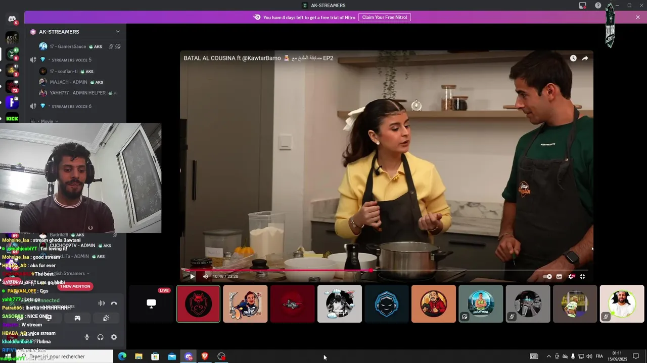Select the imSAYMOW participant tile
This screenshot has height=363, width=647.
pyautogui.click(x=481, y=304)
